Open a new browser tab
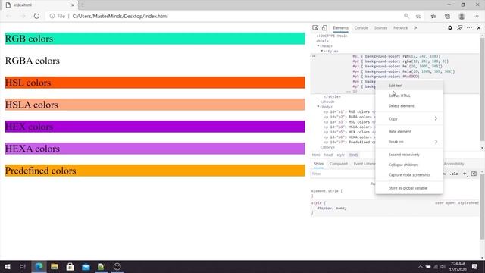Image resolution: width=485 pixels, height=273 pixels. (x=83, y=5)
